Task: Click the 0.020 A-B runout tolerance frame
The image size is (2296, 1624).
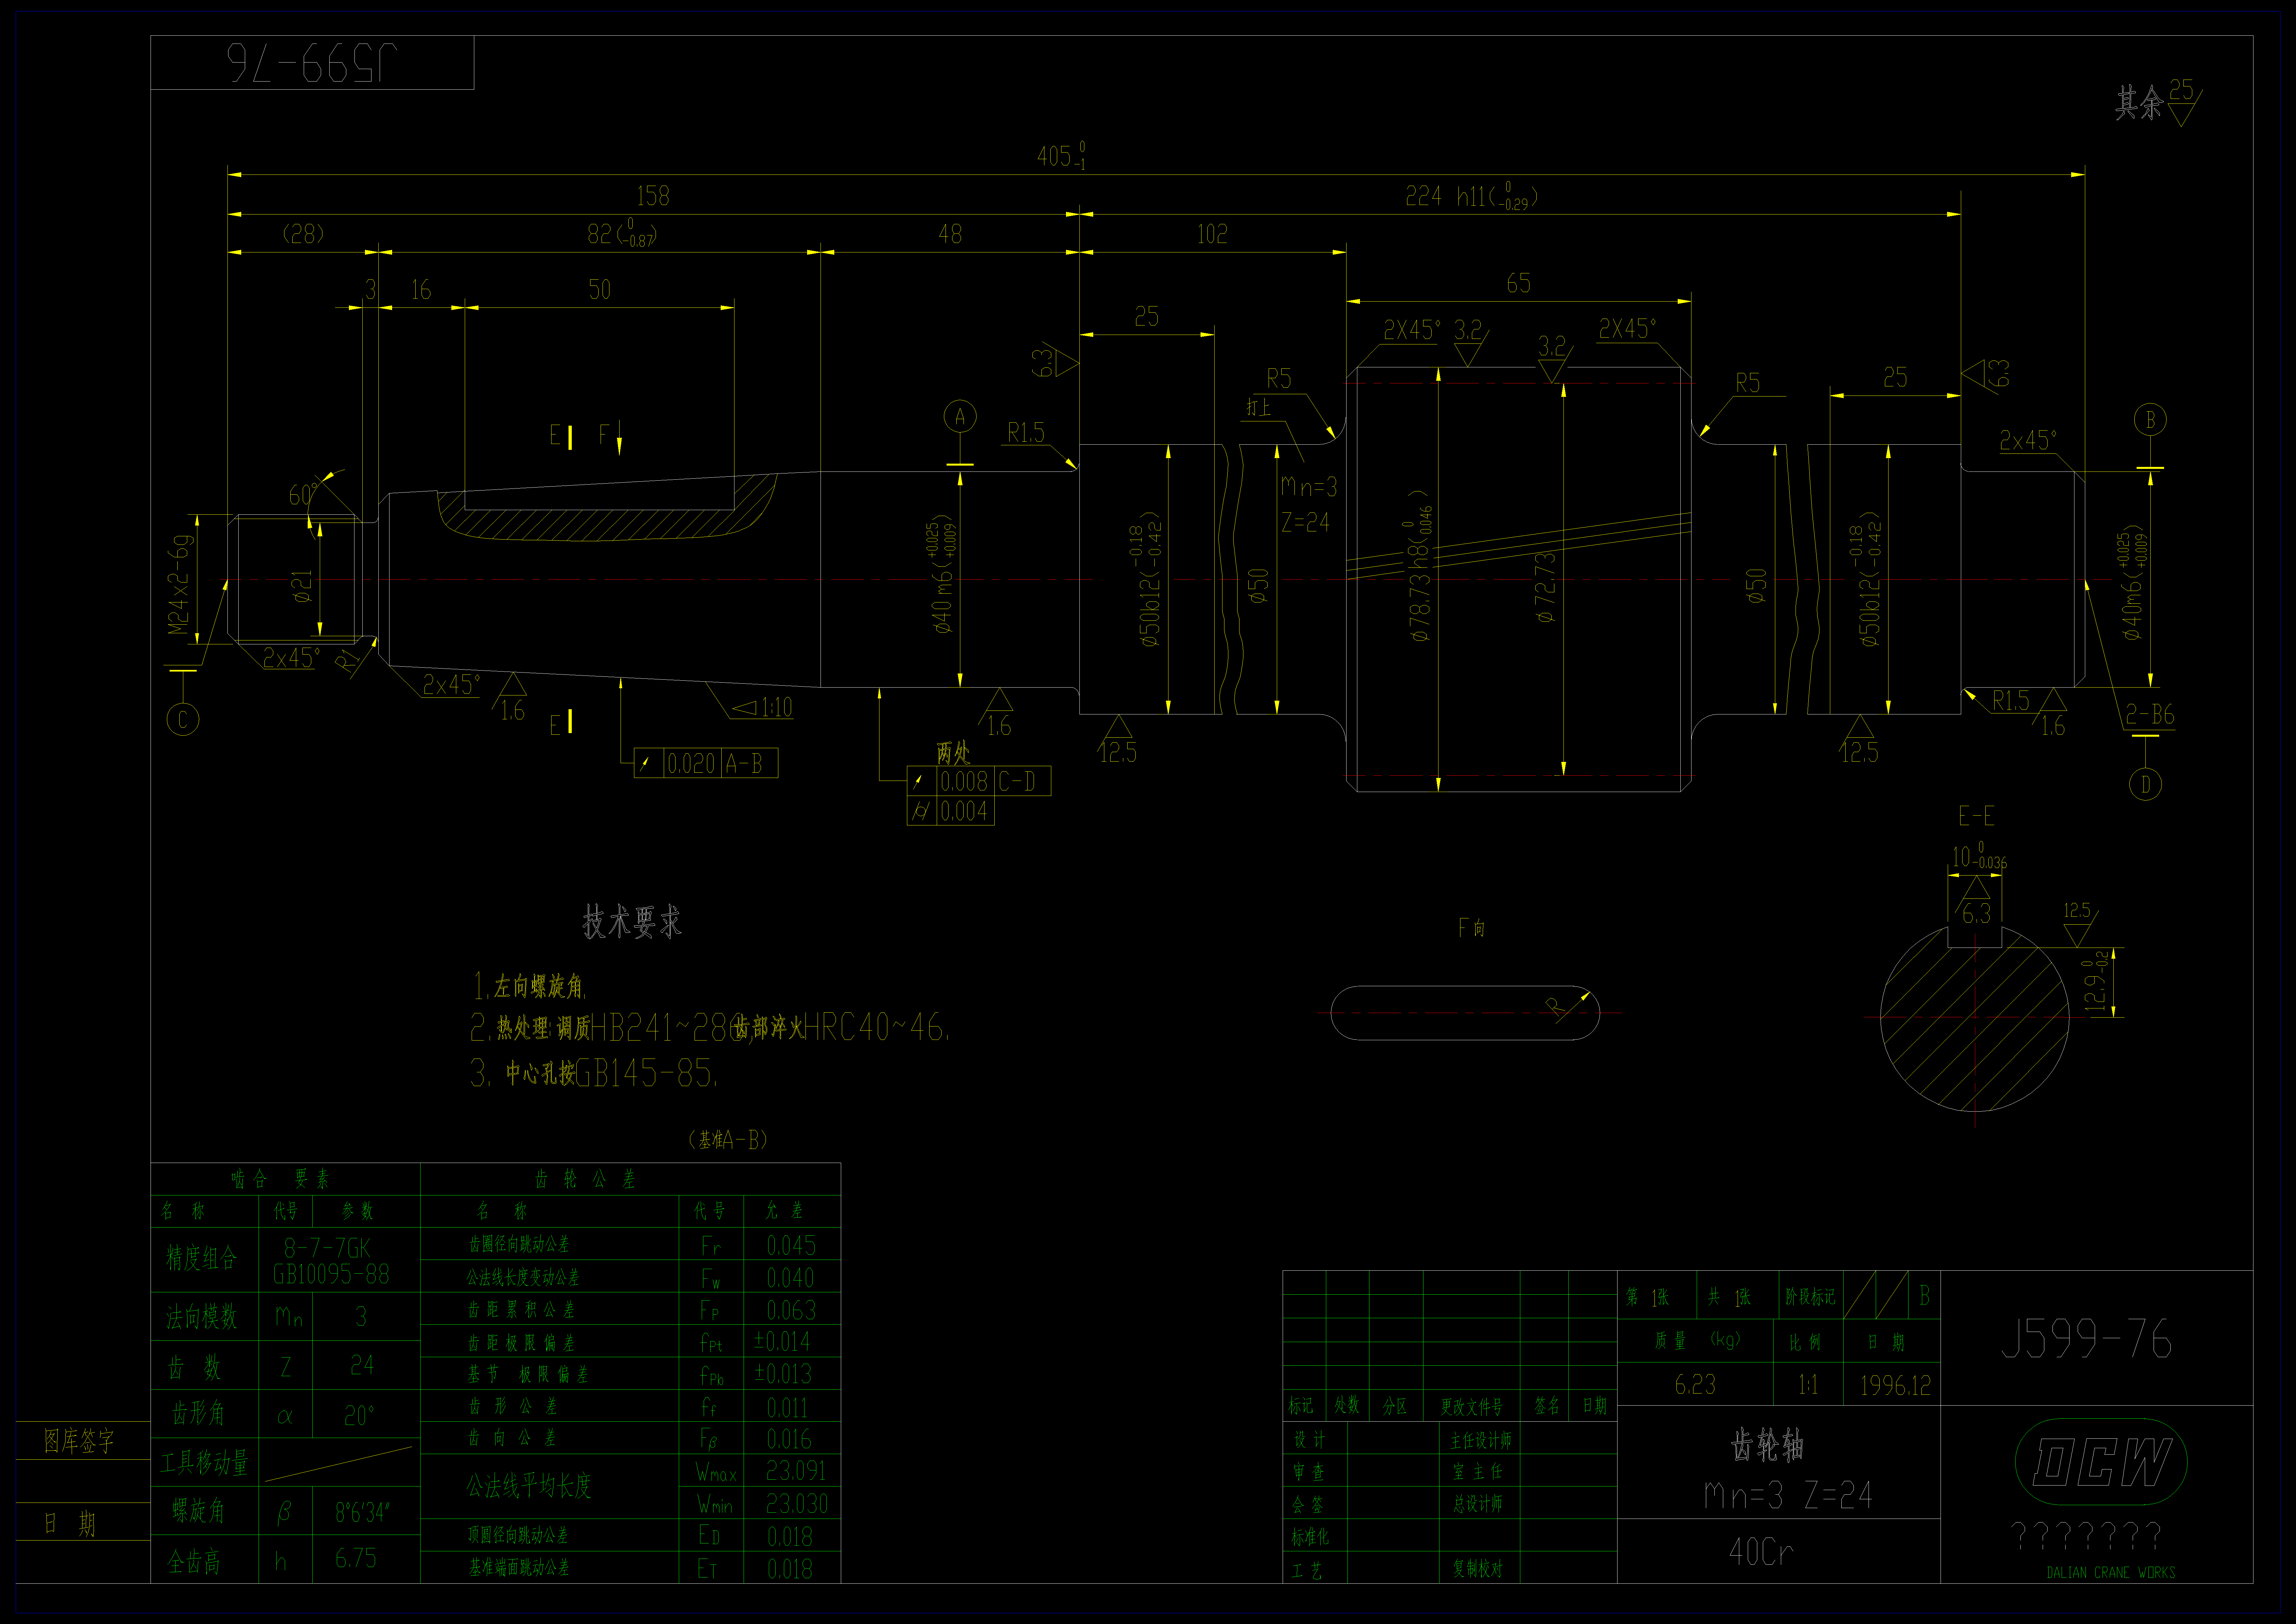Action: [x=706, y=764]
